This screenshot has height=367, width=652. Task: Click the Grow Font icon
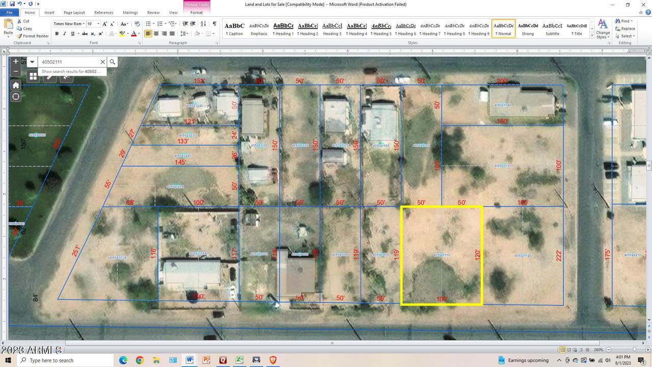click(x=104, y=23)
